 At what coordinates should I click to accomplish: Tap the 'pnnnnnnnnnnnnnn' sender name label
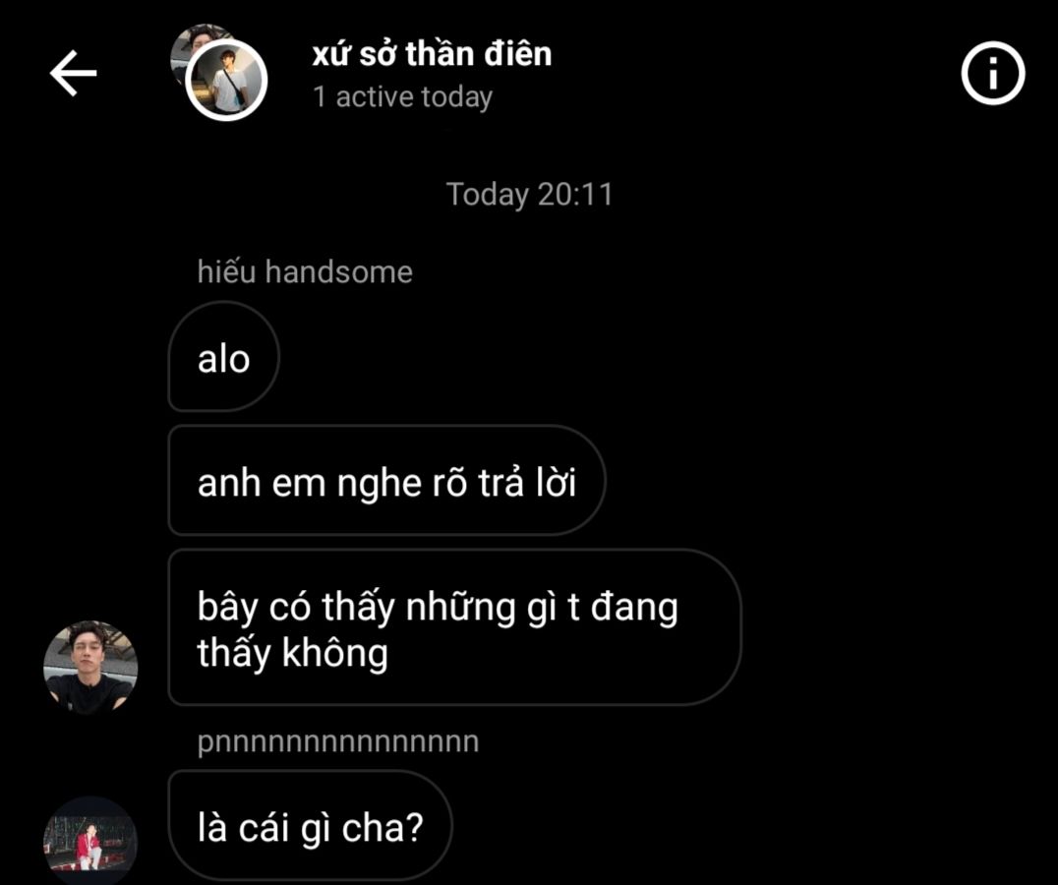click(338, 741)
